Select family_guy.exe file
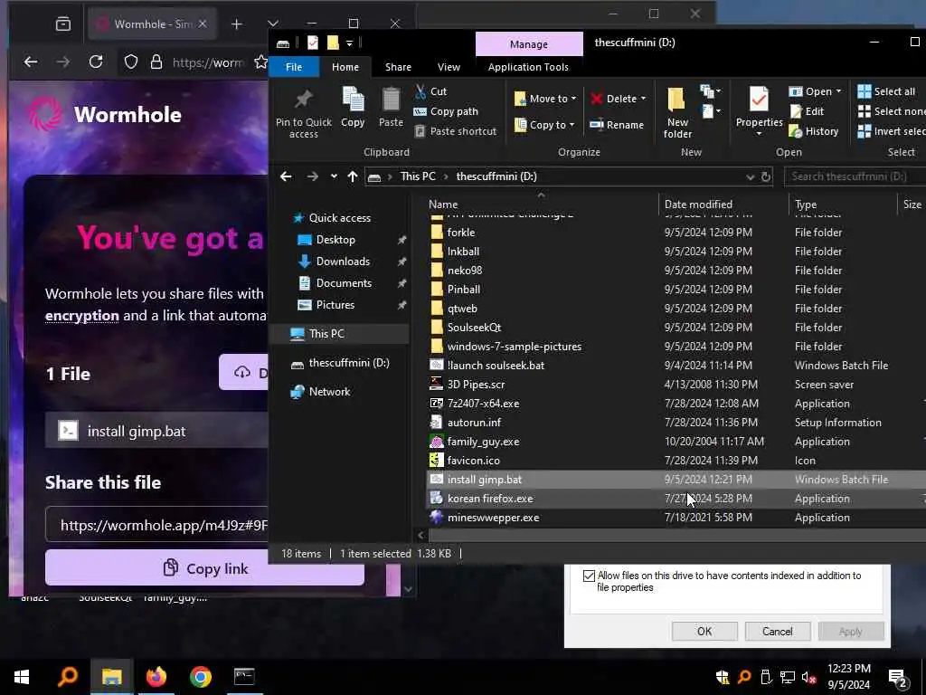Screen dimensions: 926x695 click(483, 442)
